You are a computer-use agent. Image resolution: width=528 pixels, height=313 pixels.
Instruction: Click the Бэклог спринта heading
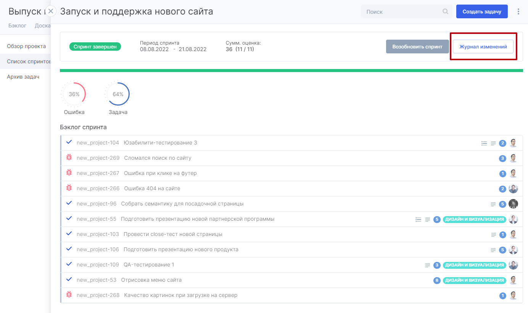click(x=83, y=127)
